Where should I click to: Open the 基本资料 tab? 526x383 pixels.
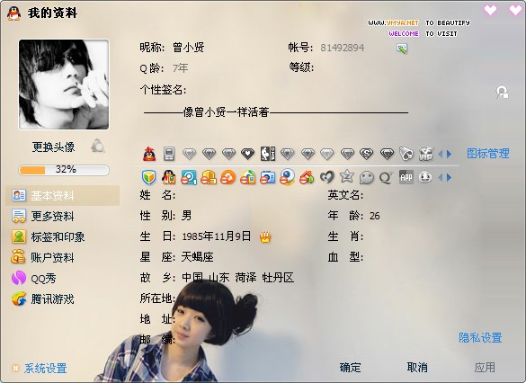63,195
